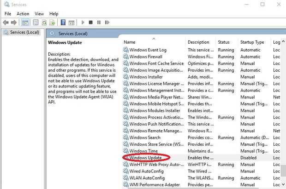Click the Back arrow toolbar icon
The width and height of the screenshot is (286, 189).
pyautogui.click(x=6, y=23)
